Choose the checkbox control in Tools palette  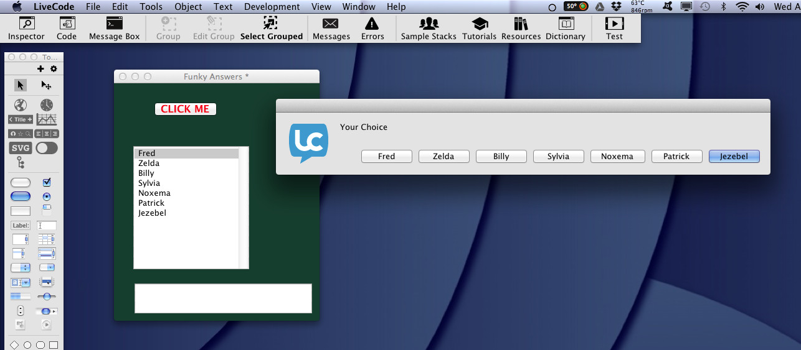[47, 182]
